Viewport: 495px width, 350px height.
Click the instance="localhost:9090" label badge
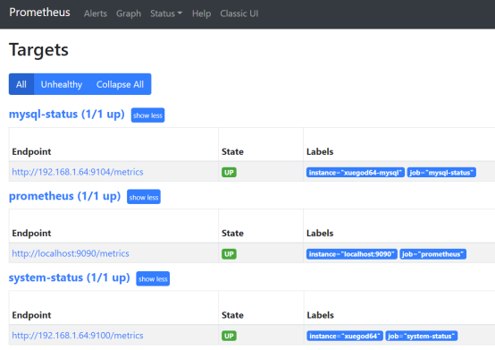[352, 254]
